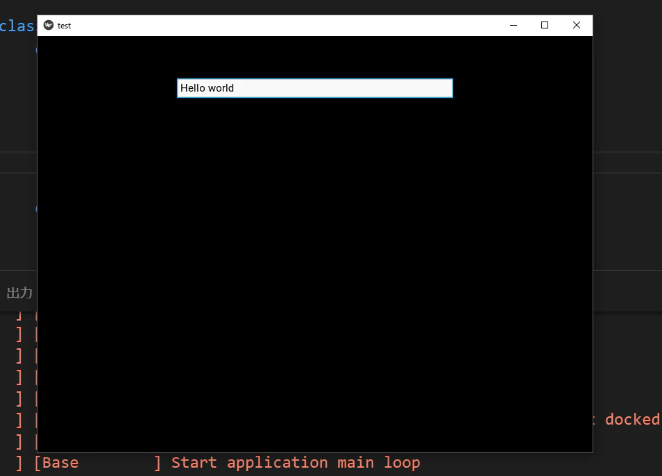Click the 'docked' word in output panel
This screenshot has height=476, width=662.
[632, 420]
